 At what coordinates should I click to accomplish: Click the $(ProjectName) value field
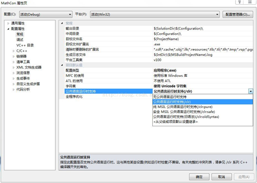(203, 39)
